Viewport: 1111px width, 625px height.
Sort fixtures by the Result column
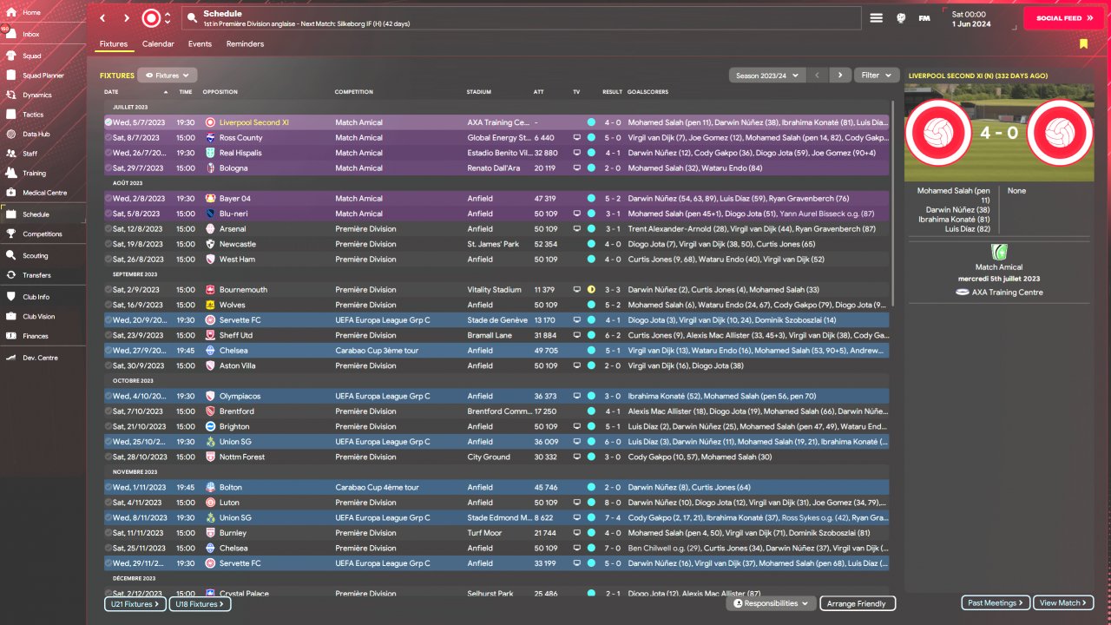[x=613, y=92]
